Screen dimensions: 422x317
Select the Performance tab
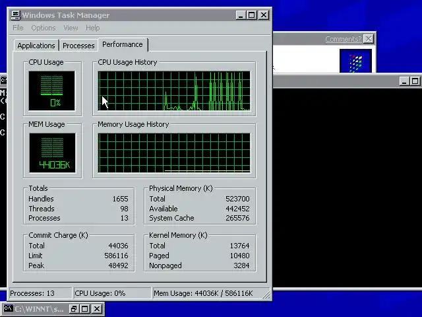(123, 44)
